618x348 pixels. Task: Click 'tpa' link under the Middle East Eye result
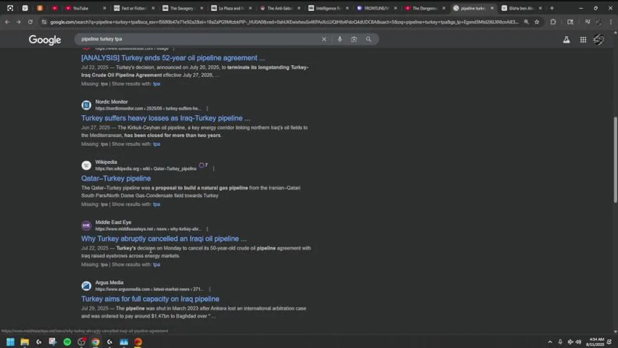[x=156, y=264]
